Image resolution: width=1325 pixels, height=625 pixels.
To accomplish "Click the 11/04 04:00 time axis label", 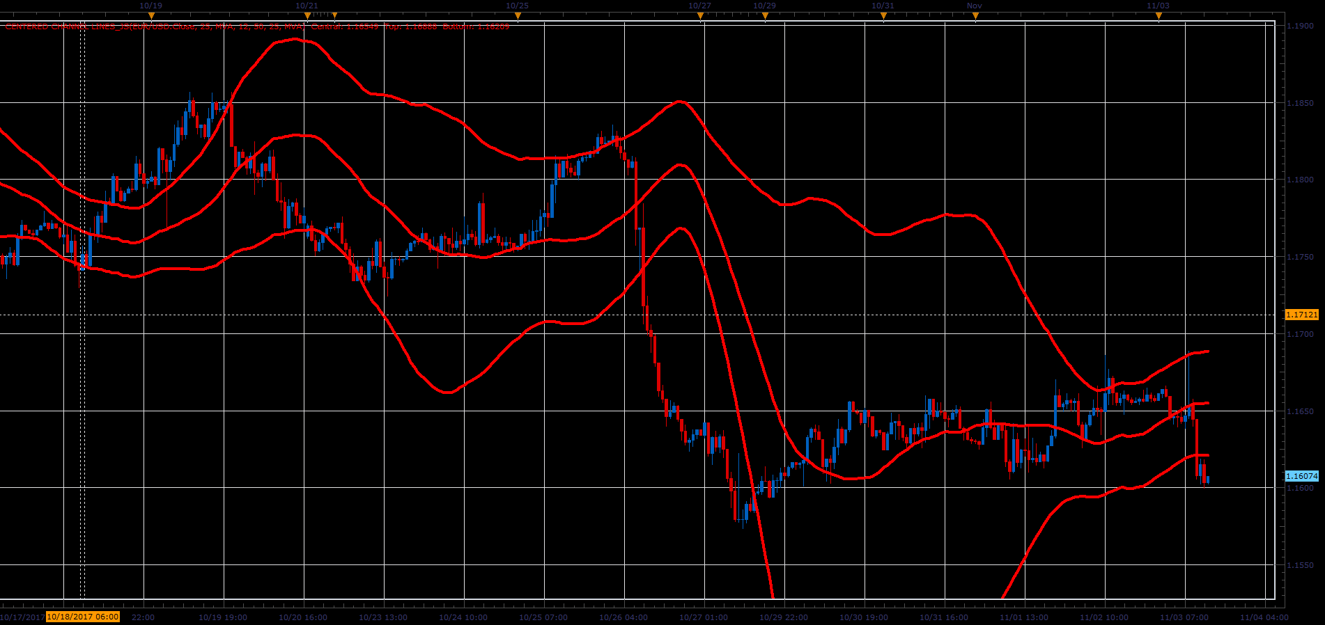I will [1264, 617].
